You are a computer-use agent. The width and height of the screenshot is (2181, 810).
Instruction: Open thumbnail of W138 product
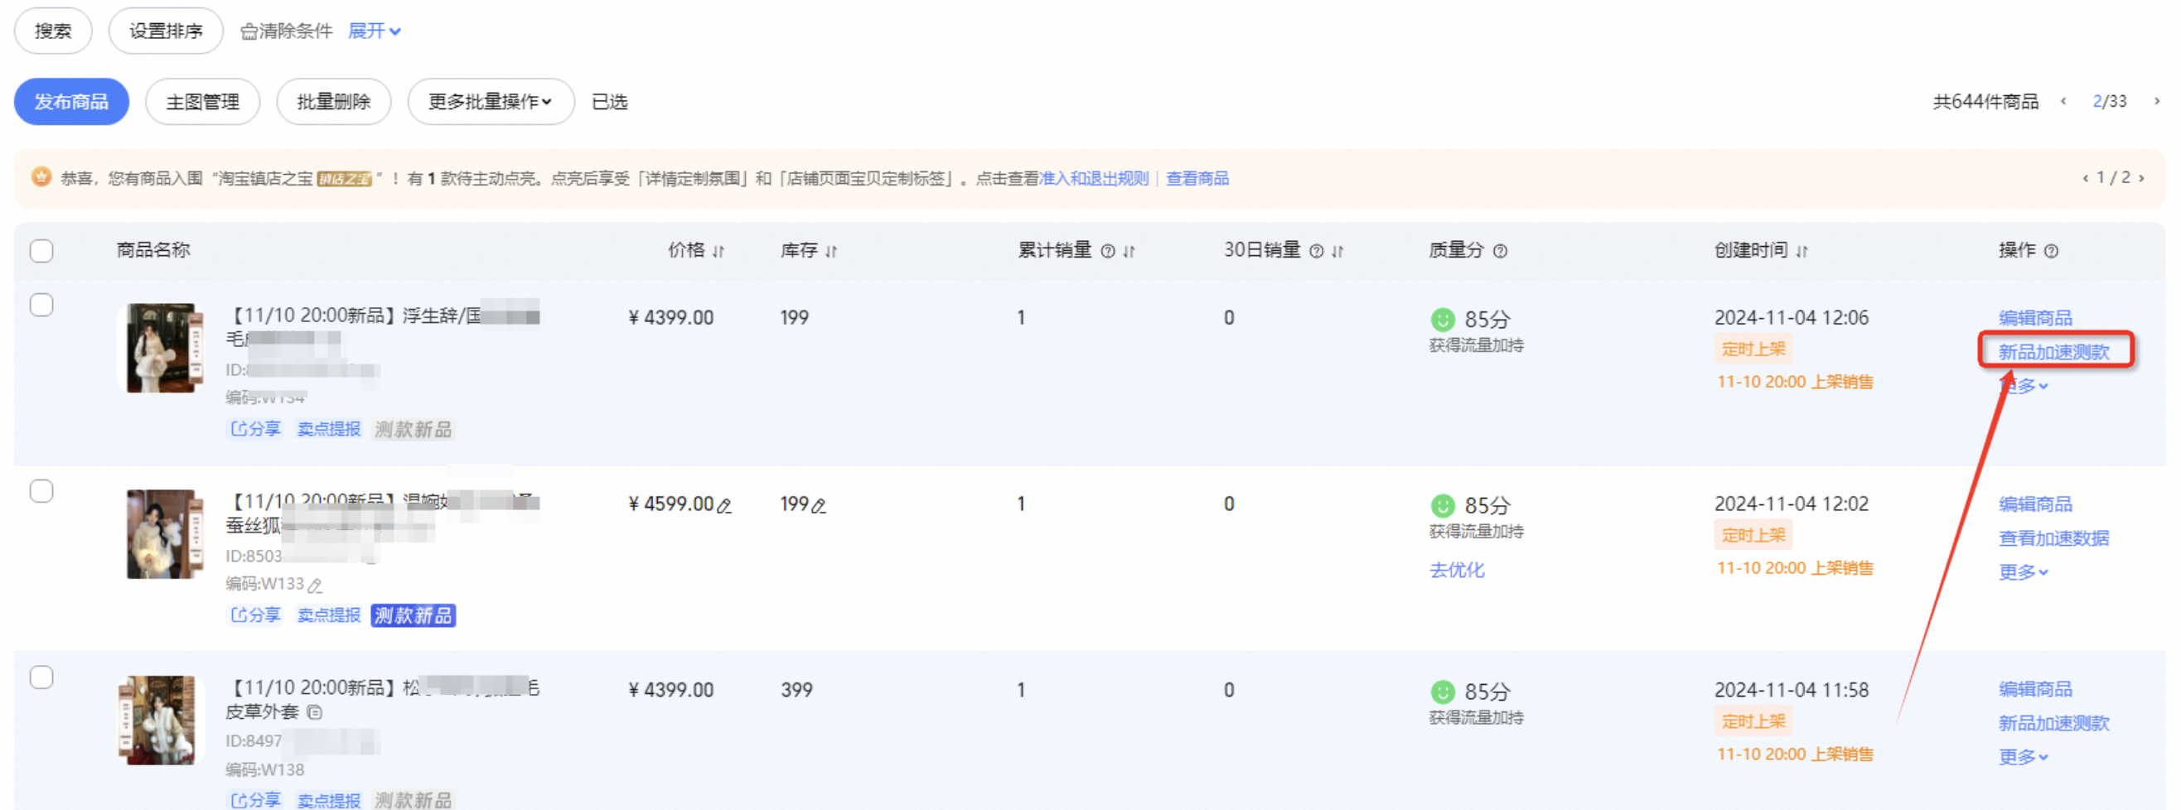click(x=161, y=721)
